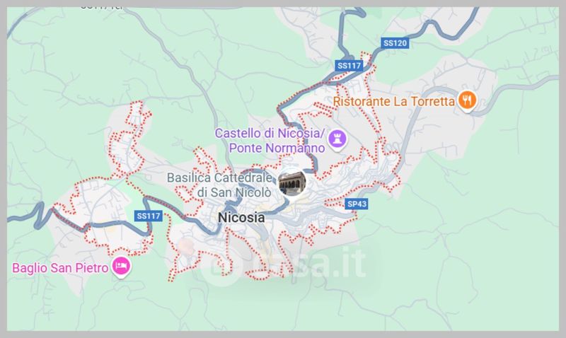Image resolution: width=566 pixels, height=338 pixels.
Task: Click the faded orange marker southwest of Nicosia
Action: pyautogui.click(x=186, y=246)
